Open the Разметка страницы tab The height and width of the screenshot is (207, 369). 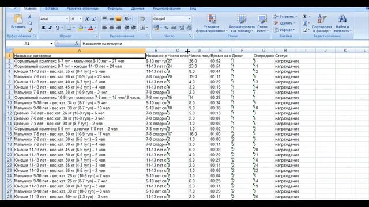pos(82,9)
